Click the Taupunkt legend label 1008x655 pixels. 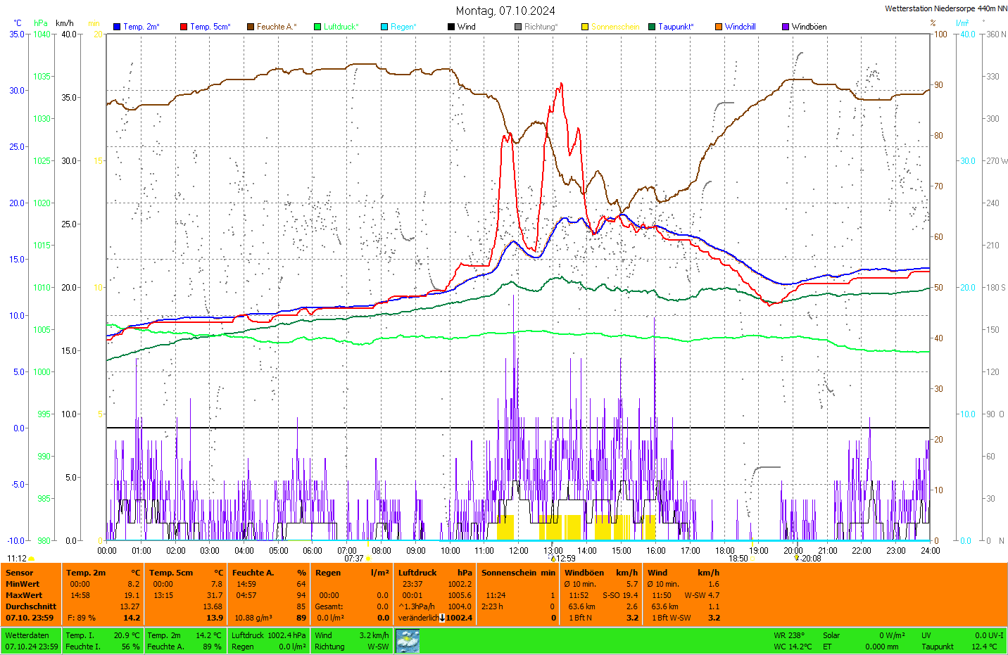676,27
